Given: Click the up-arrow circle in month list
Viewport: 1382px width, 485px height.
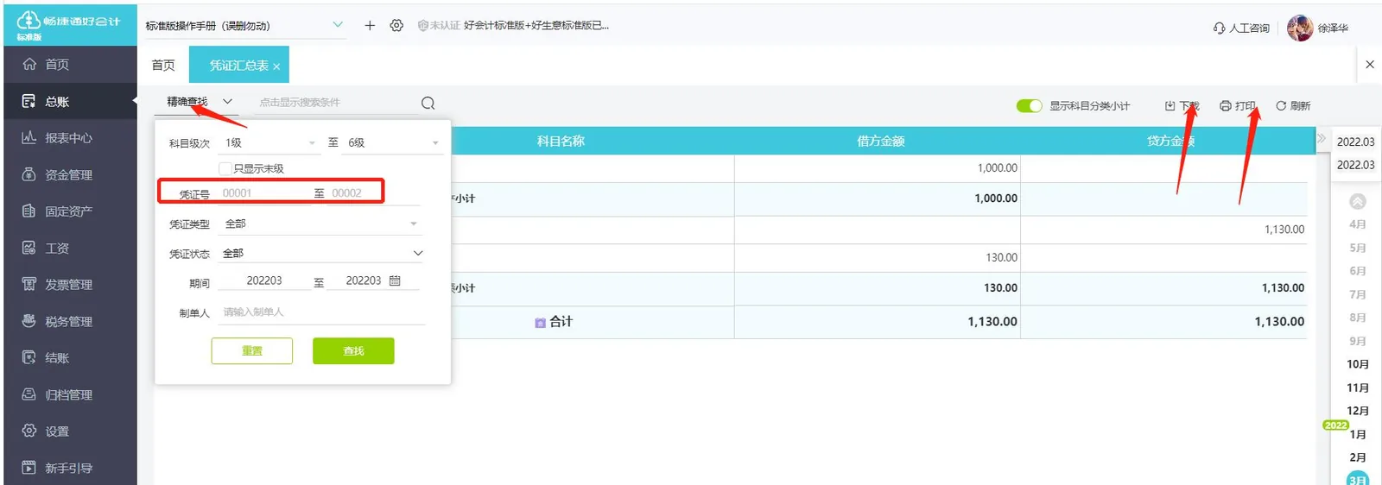Looking at the screenshot, I should [1358, 201].
